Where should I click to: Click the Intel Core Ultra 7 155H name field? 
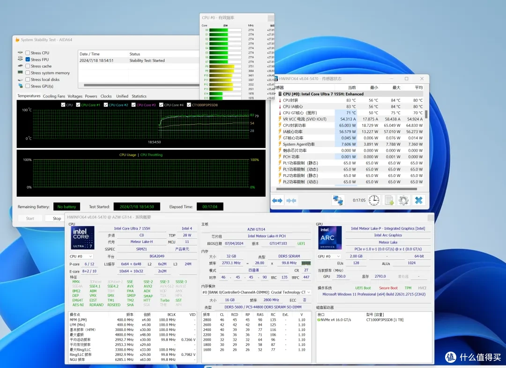pyautogui.click(x=132, y=228)
